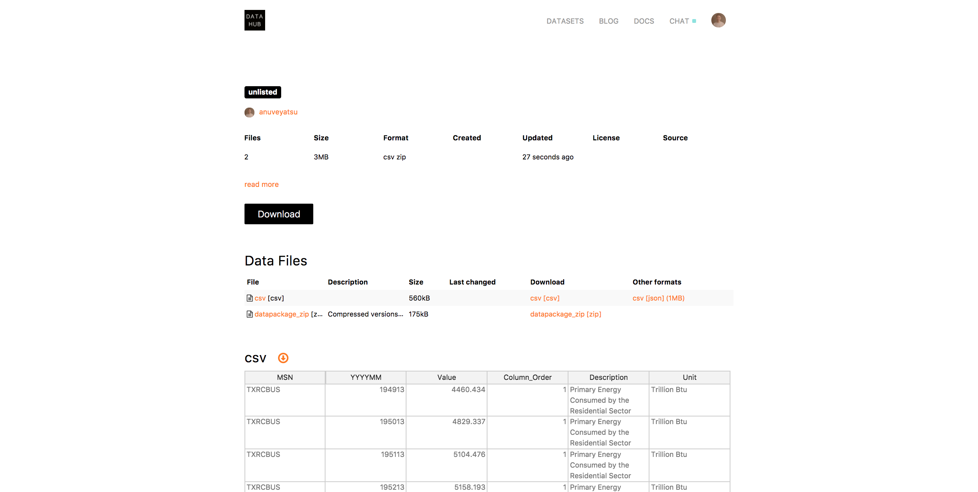
Task: Click the 175kB size cell
Action: pos(418,314)
